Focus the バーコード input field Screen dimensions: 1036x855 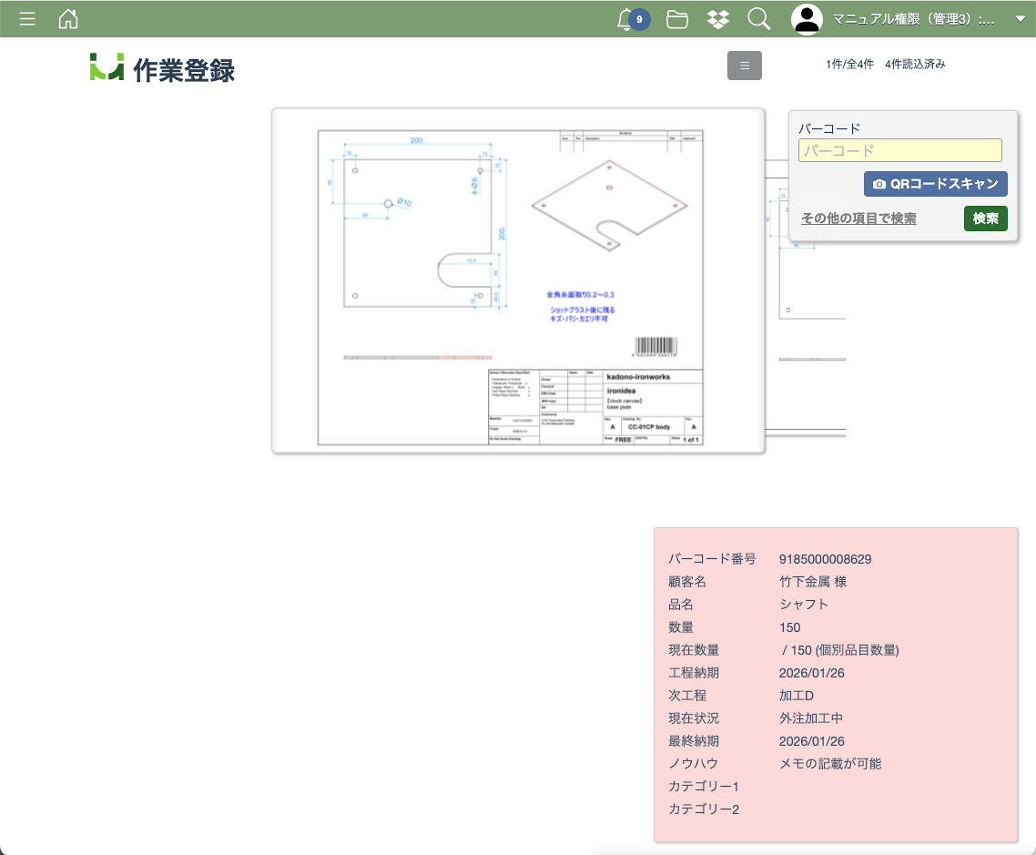[x=899, y=150]
